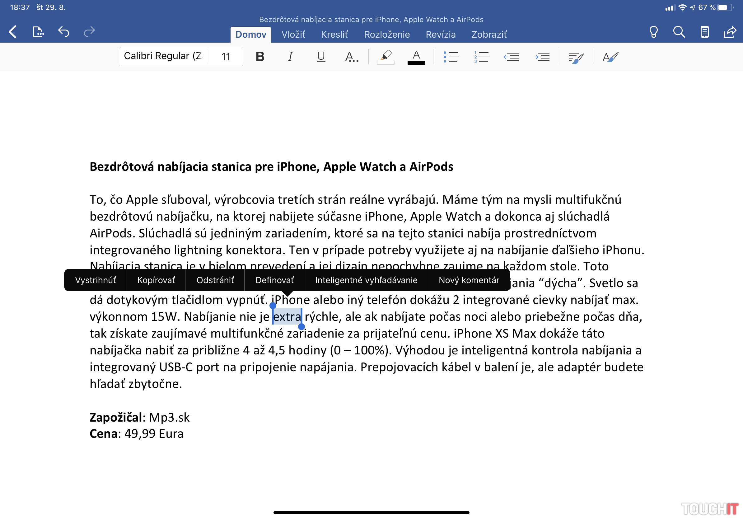Click the document title heading text
The height and width of the screenshot is (519, 743).
pos(271,167)
